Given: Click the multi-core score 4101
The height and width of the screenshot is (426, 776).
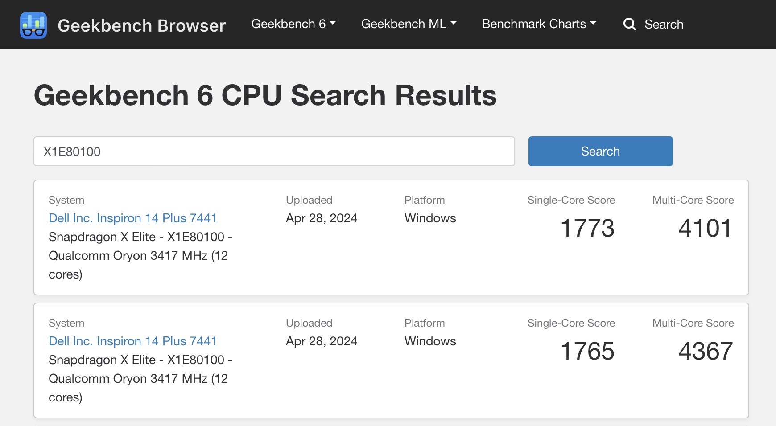Looking at the screenshot, I should (x=705, y=228).
